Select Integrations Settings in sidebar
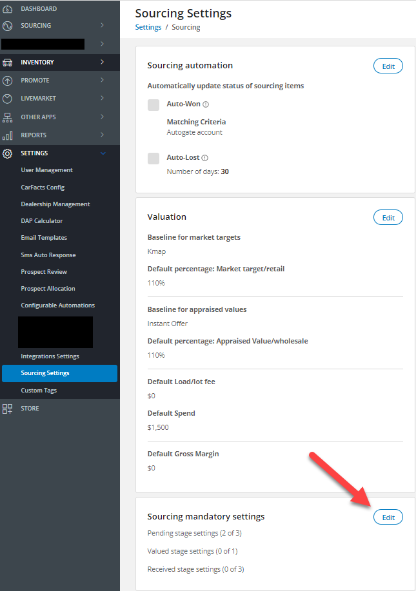Screen dimensions: 416x591 (x=50, y=356)
